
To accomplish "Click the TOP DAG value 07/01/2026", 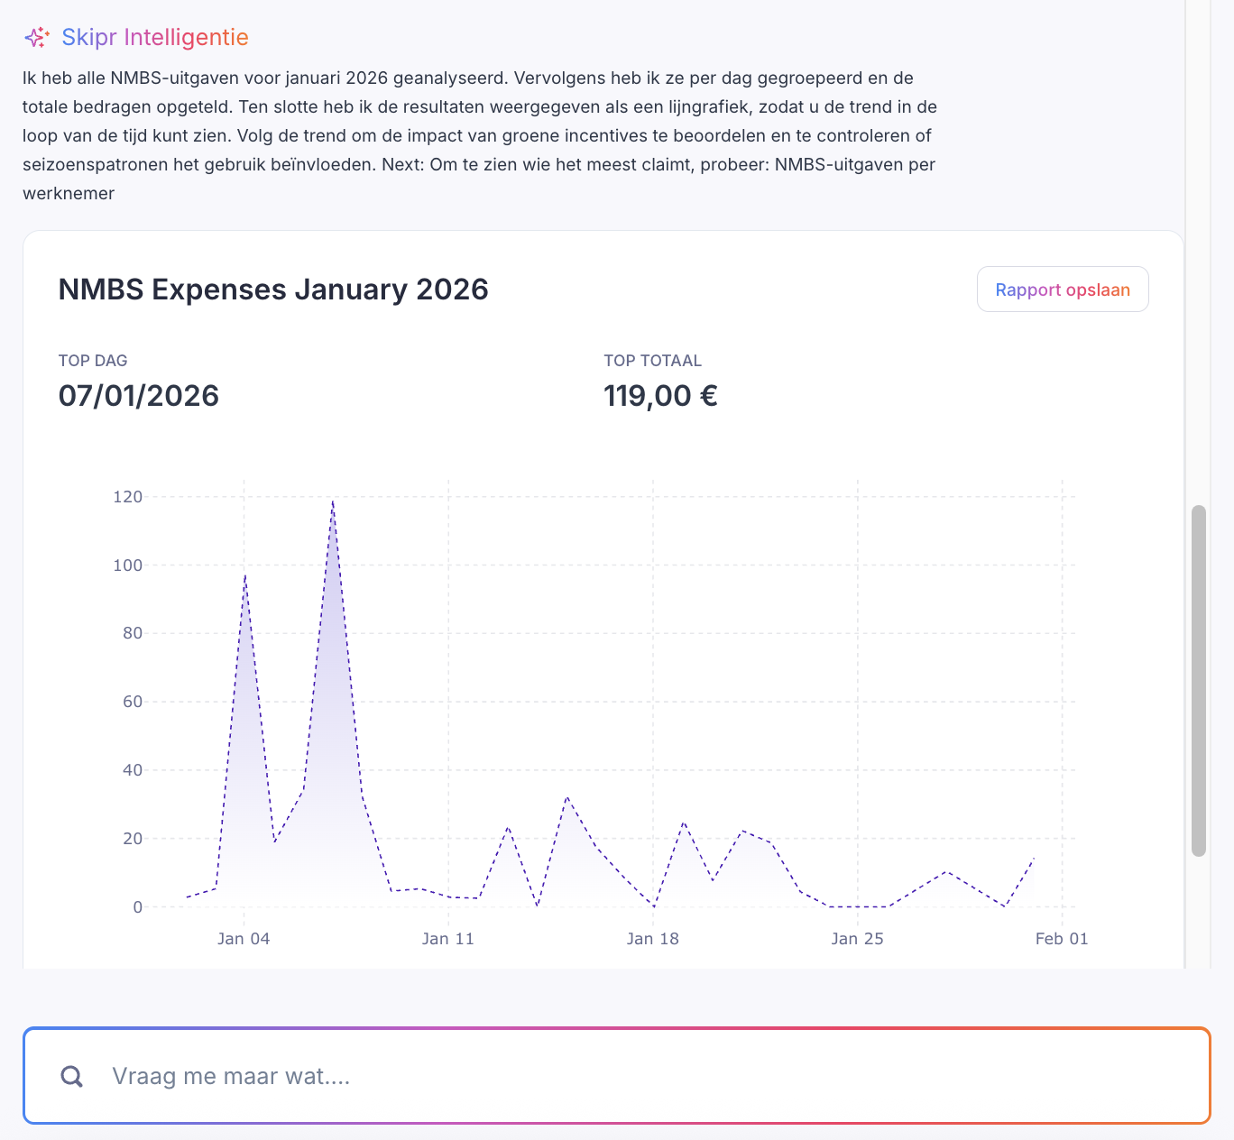I will [x=138, y=395].
